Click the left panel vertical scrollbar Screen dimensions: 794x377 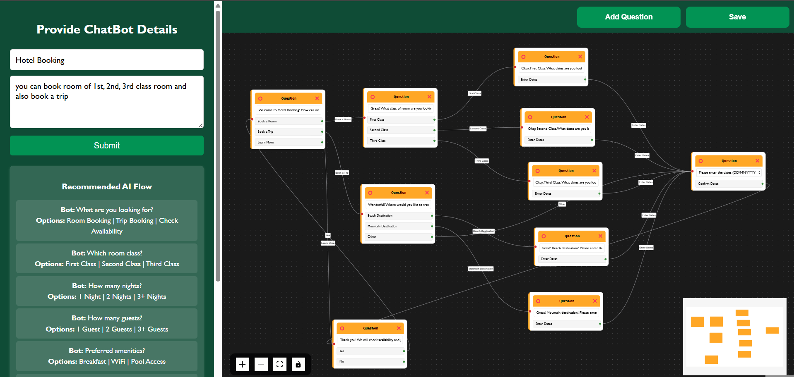pos(218,145)
